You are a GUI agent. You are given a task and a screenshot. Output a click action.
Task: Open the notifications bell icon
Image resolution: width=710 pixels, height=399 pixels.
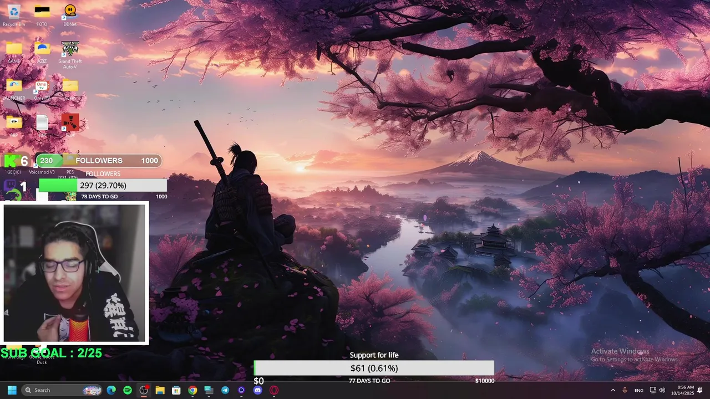point(700,390)
